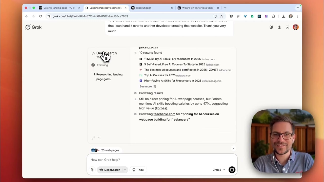The height and width of the screenshot is (182, 324).
Task: Select Researching landing page goals step
Action: click(x=109, y=77)
